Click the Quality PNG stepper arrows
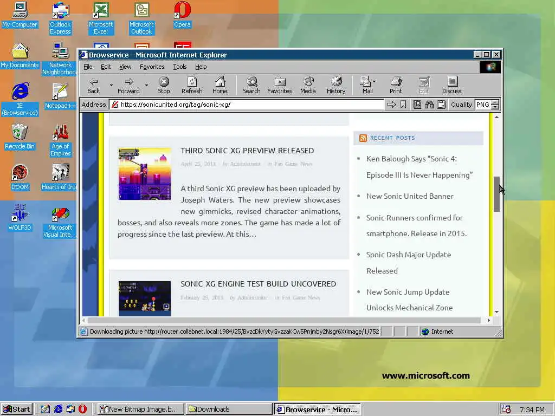555x416 pixels. (495, 105)
